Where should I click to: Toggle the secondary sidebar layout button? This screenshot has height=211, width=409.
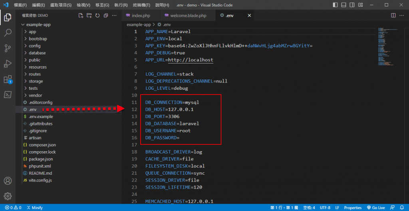(352, 5)
